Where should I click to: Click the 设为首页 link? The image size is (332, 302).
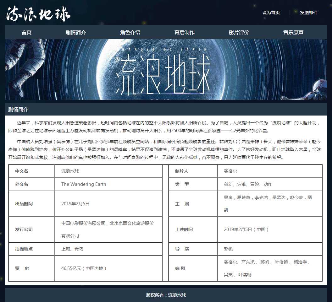pyautogui.click(x=271, y=13)
